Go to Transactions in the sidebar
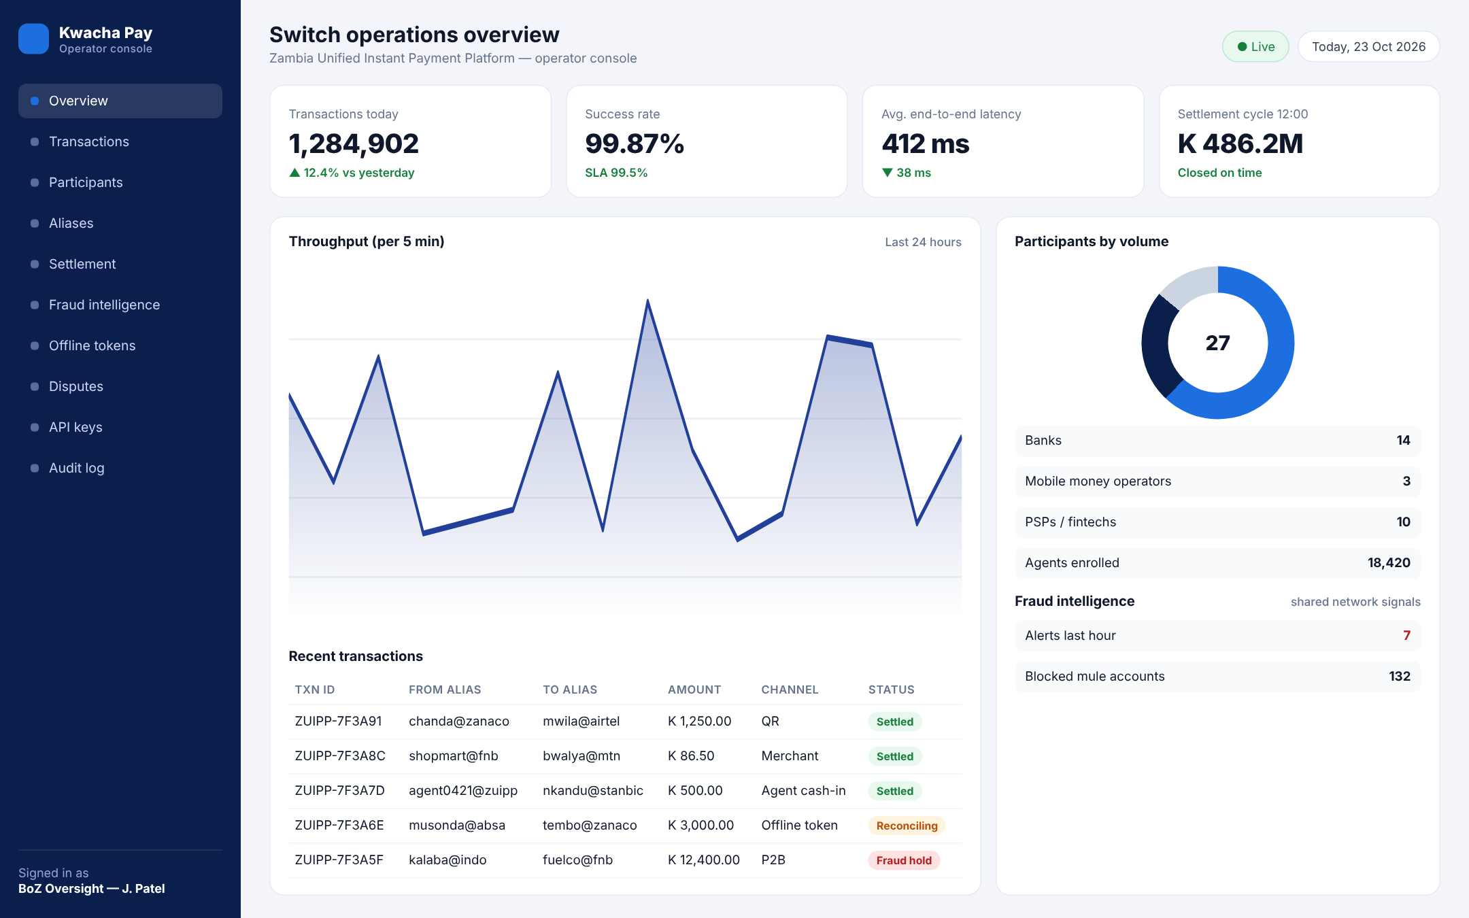1469x918 pixels. point(120,141)
